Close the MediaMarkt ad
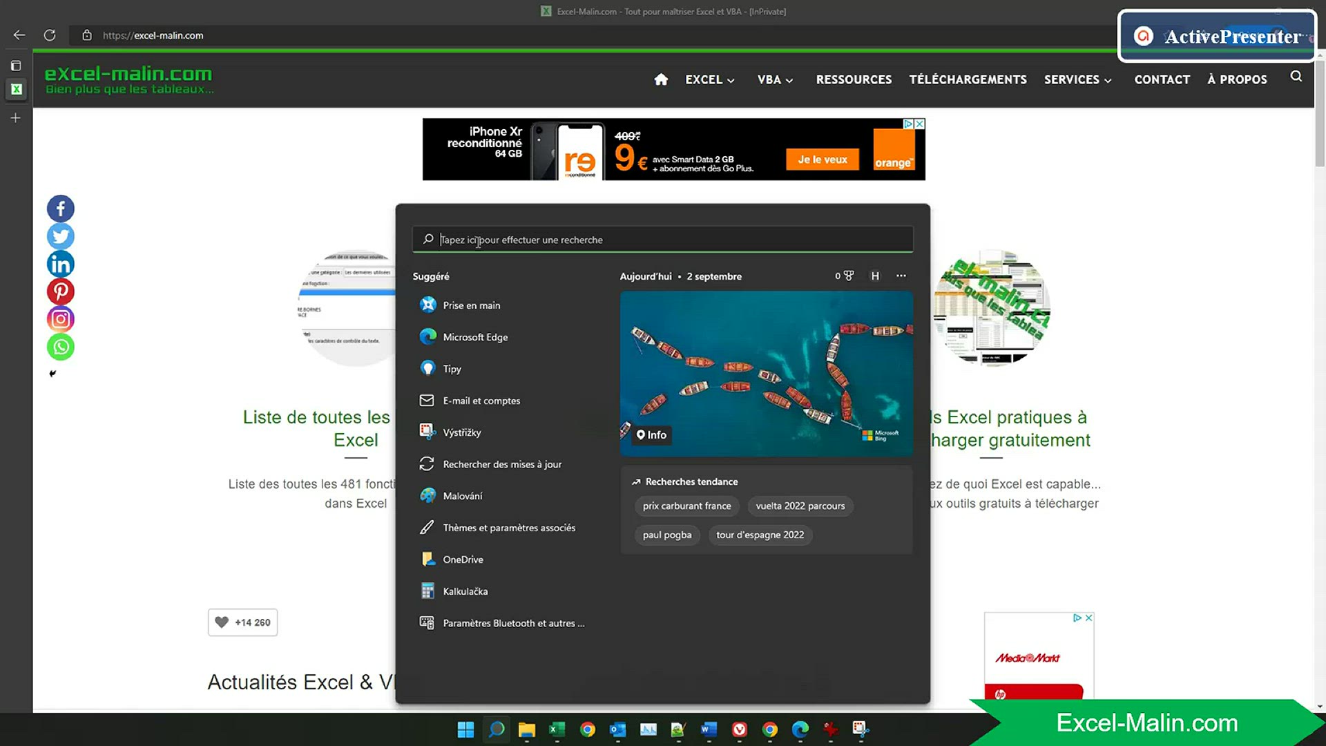This screenshot has width=1326, height=746. click(1089, 618)
